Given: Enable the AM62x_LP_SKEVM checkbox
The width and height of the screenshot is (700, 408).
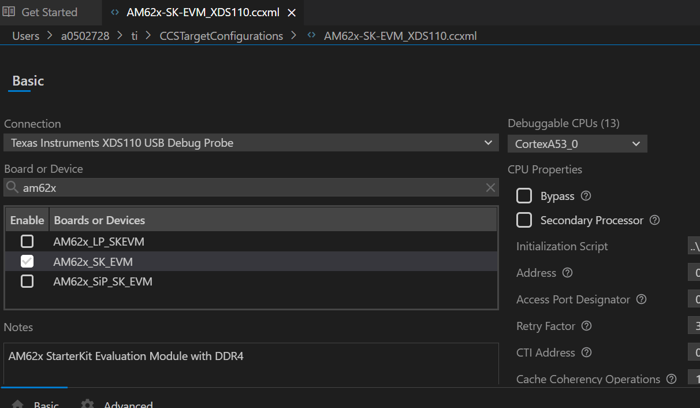Looking at the screenshot, I should tap(27, 242).
